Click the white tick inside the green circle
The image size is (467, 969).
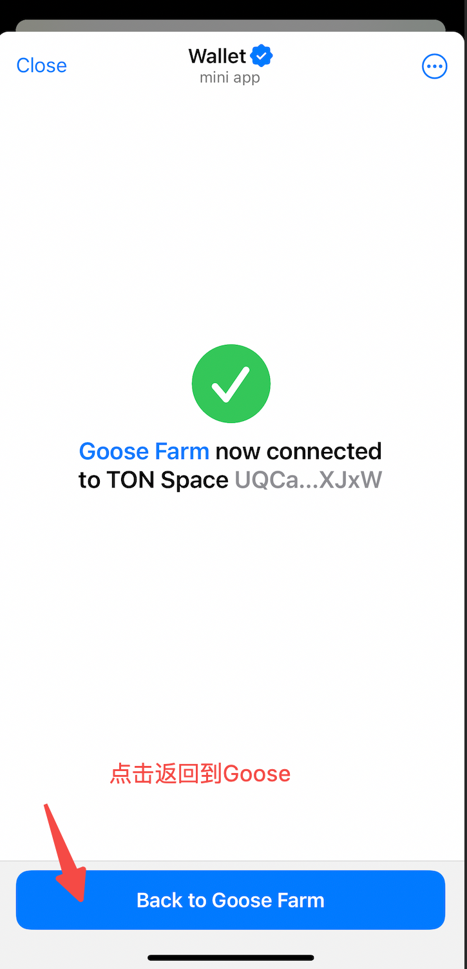tap(231, 384)
